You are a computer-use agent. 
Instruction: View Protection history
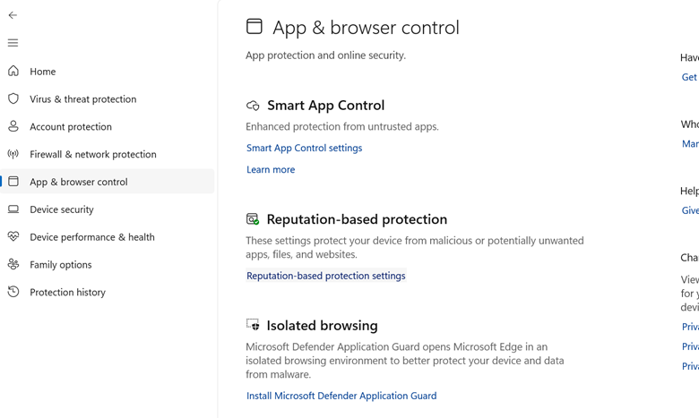[x=107, y=292]
